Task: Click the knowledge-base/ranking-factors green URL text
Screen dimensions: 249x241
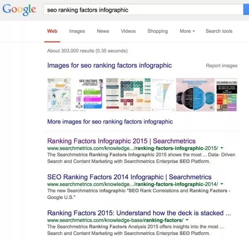Action: (x=115, y=220)
